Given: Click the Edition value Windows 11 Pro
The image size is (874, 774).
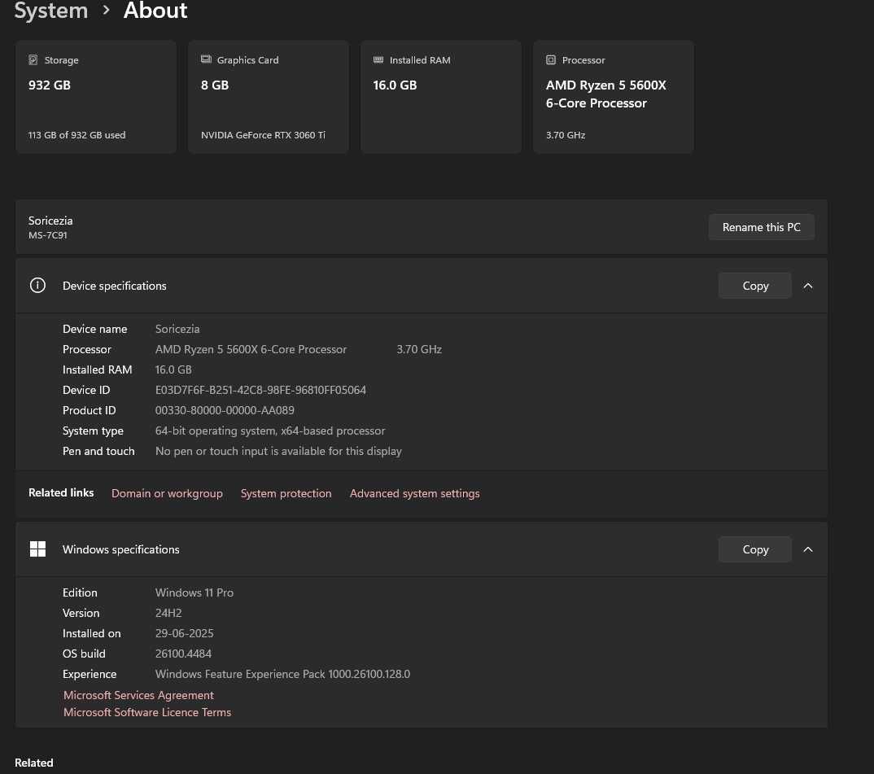Looking at the screenshot, I should [194, 593].
